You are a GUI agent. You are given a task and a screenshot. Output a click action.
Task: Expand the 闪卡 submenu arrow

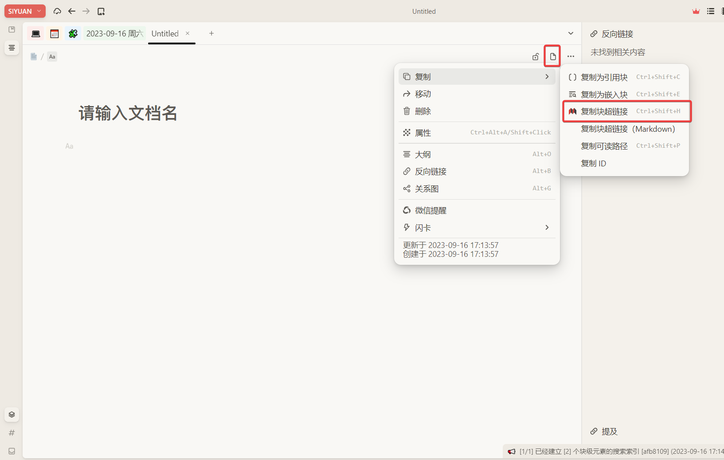coord(547,228)
